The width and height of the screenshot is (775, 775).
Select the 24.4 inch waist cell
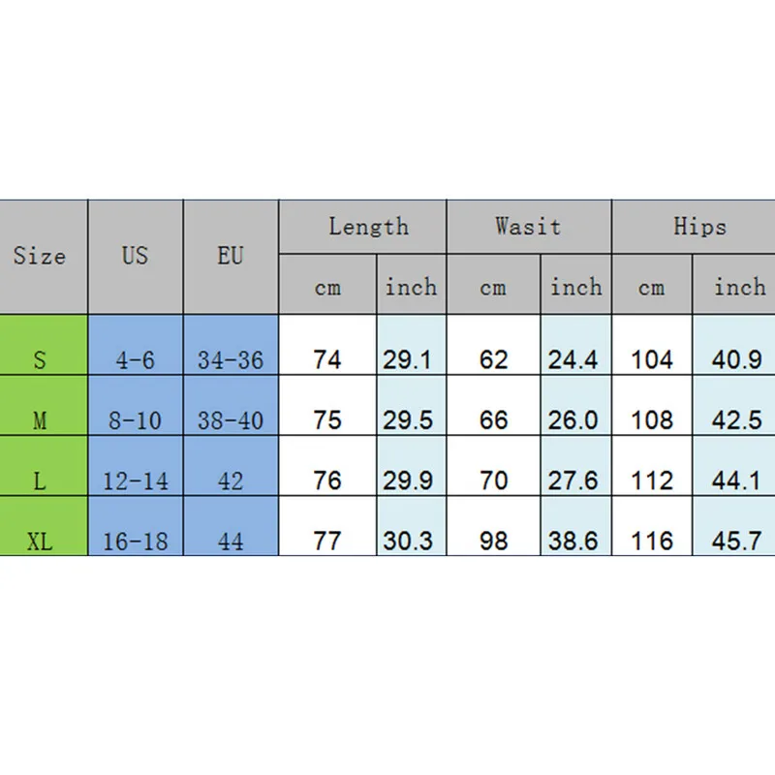[x=574, y=360]
